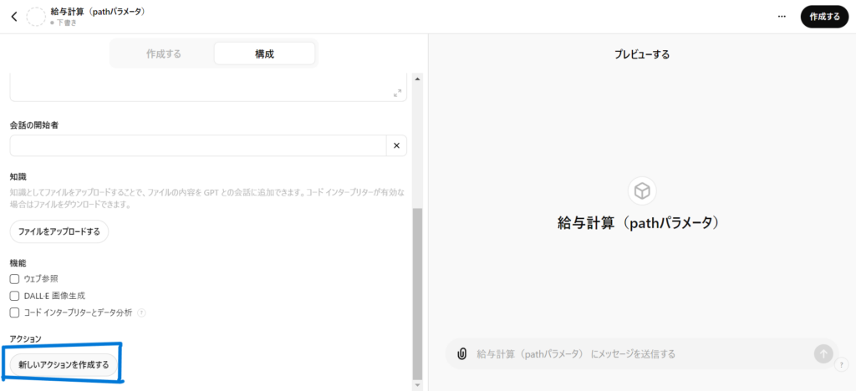Screen dimensions: 856x391
Task: Click the paperclip attach file icon
Action: click(x=461, y=353)
